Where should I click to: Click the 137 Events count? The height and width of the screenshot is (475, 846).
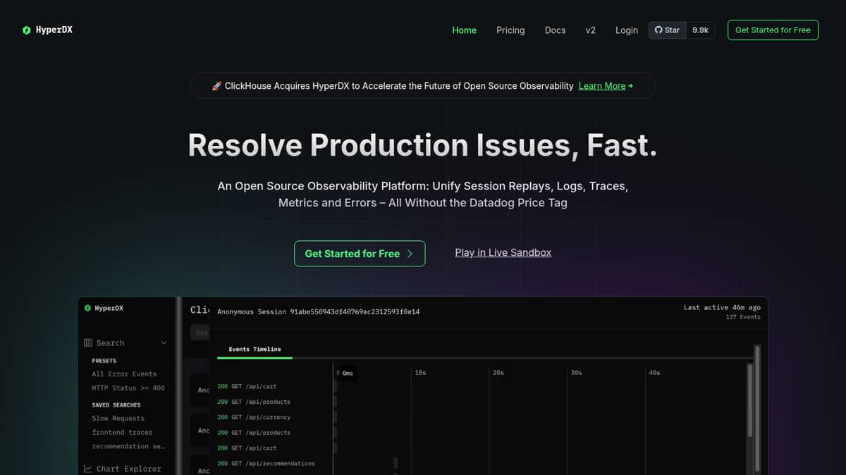[743, 317]
